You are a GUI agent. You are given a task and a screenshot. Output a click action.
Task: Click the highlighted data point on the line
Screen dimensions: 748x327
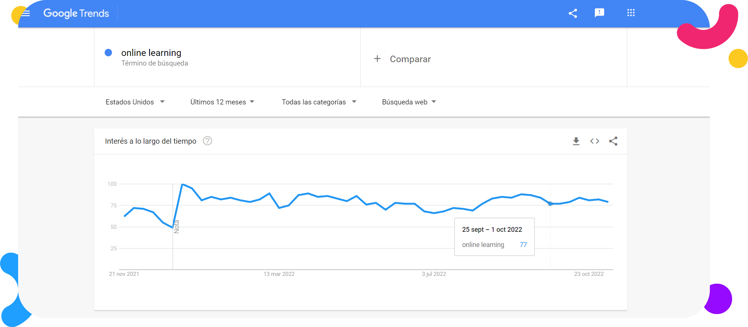[x=550, y=204]
